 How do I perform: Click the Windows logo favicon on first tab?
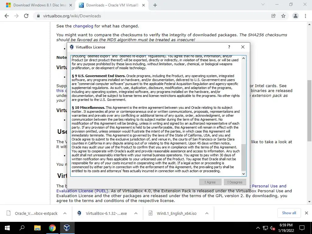click(x=8, y=5)
